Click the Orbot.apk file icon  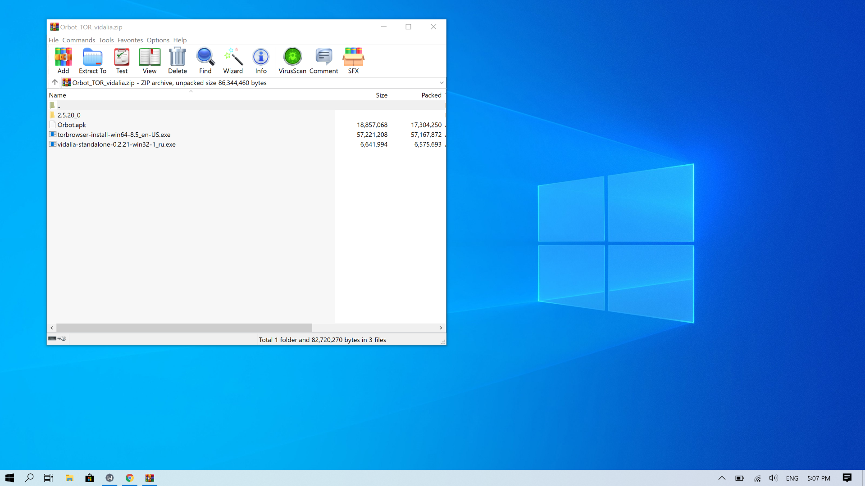[52, 125]
